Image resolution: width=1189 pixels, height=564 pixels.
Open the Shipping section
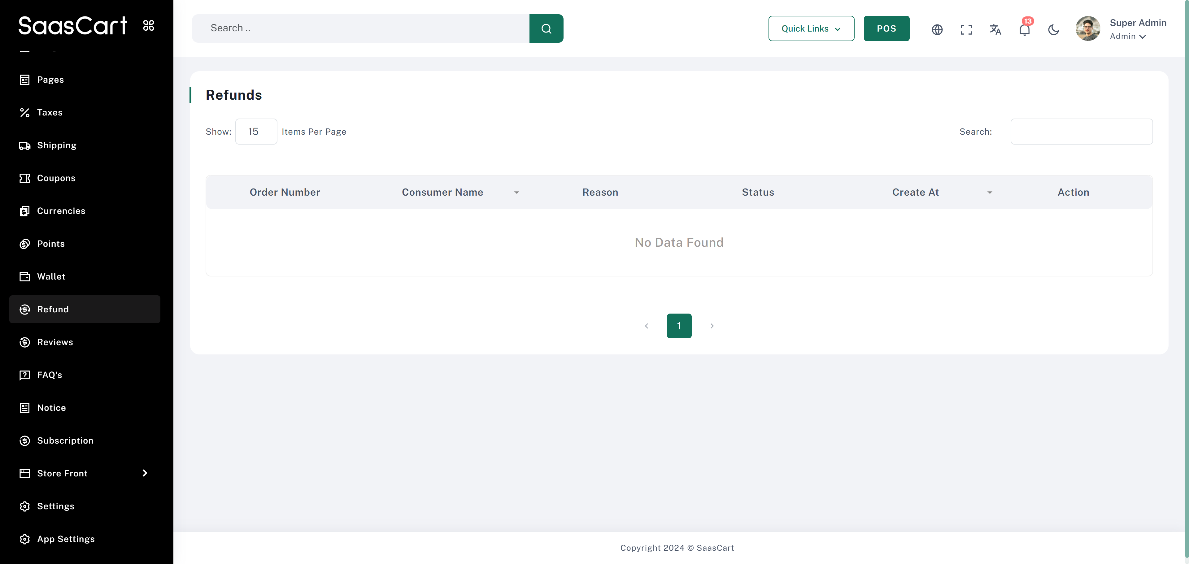click(56, 145)
